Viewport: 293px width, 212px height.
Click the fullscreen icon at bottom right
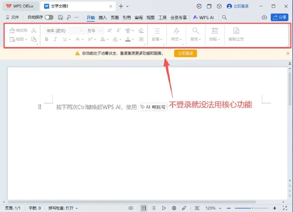(285, 208)
